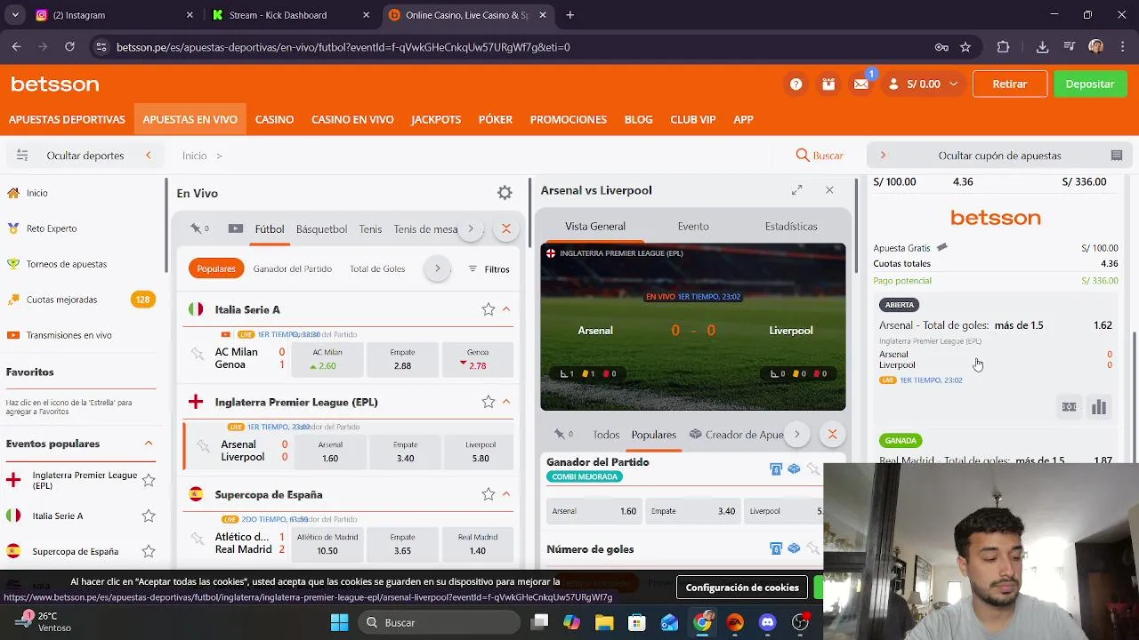Bet on Arsenal at 1.60 in En Vivo list
This screenshot has width=1139, height=640.
pyautogui.click(x=330, y=452)
